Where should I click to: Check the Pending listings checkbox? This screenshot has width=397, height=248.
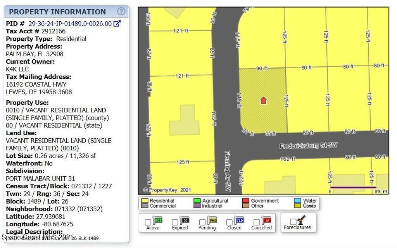202,222
